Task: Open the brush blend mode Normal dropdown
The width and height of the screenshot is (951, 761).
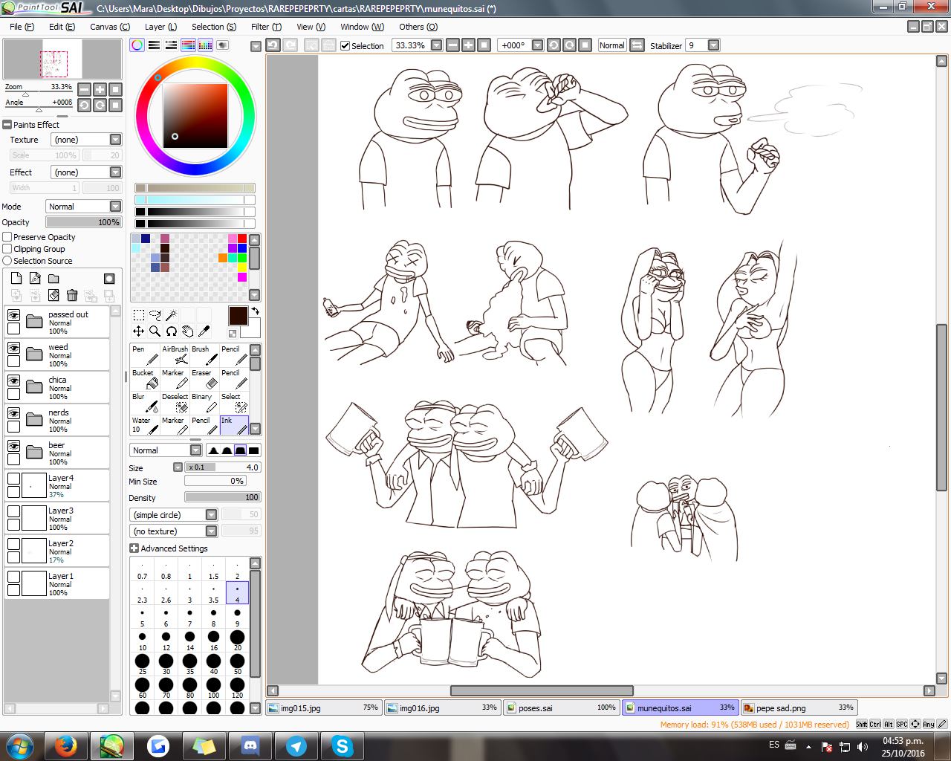Action: [195, 450]
